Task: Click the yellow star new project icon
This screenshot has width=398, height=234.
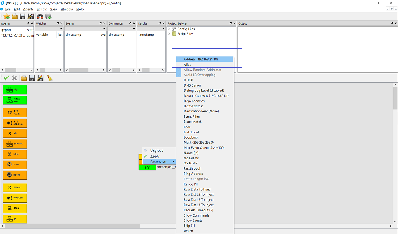Action: click(6, 16)
